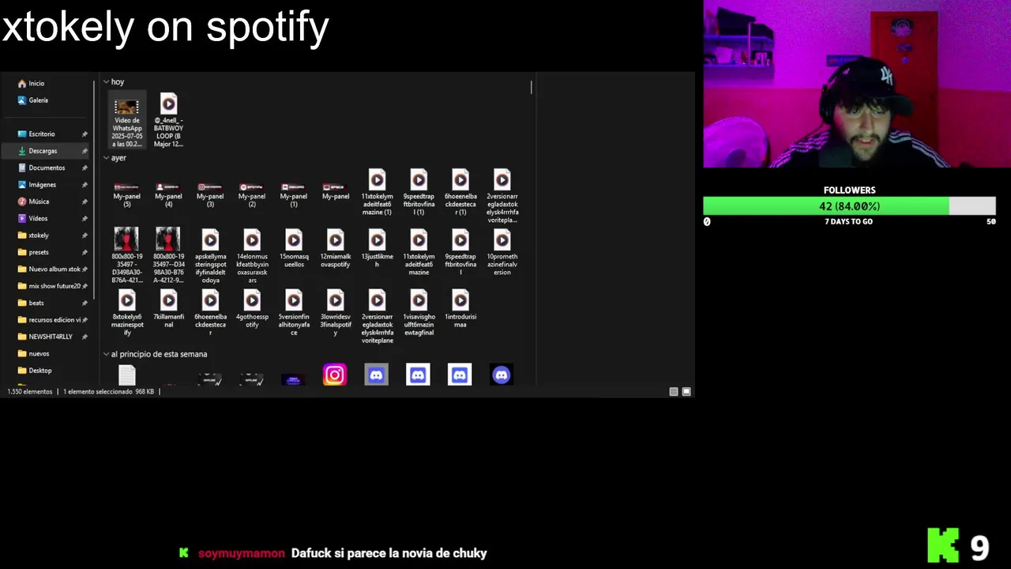1011x569 pixels.
Task: Unpin beats folder using its pin icon
Action: (85, 303)
